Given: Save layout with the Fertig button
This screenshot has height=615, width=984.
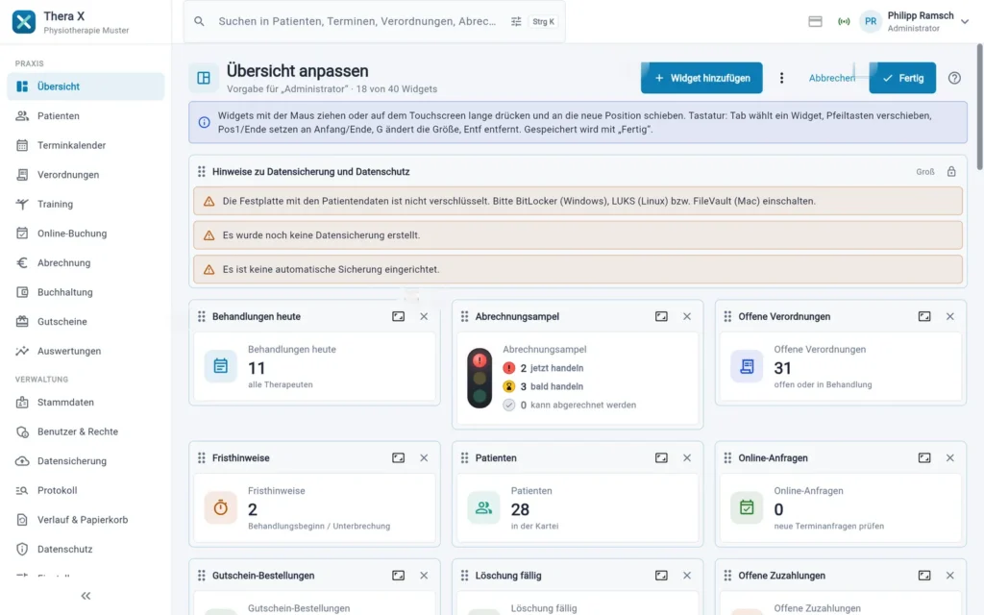Looking at the screenshot, I should (902, 78).
